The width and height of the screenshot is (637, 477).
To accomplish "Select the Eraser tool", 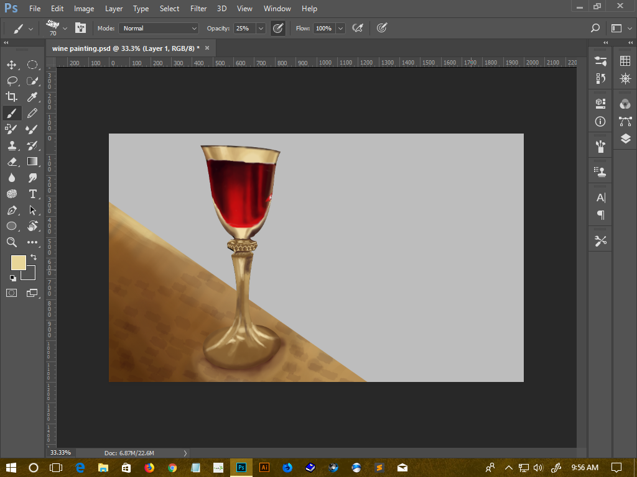I will pyautogui.click(x=11, y=162).
